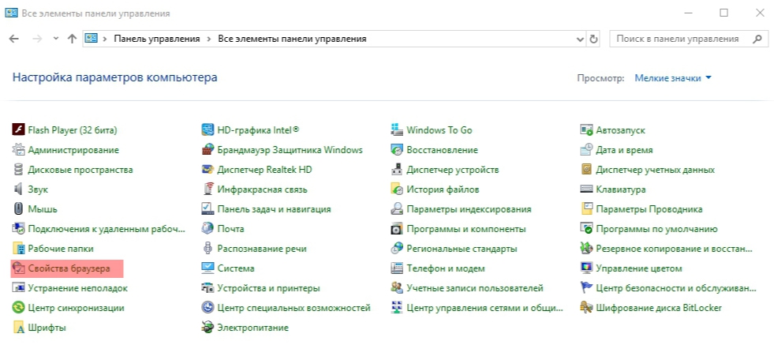Click the search magnifier icon
The height and width of the screenshot is (345, 774).
(757, 39)
